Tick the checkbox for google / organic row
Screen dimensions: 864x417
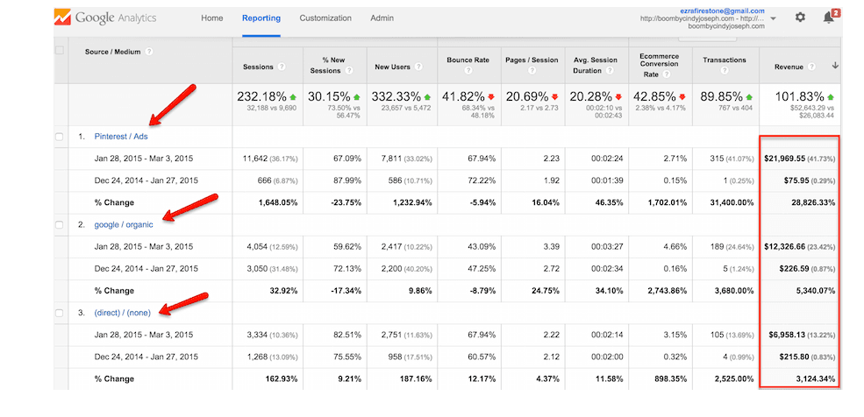click(60, 224)
